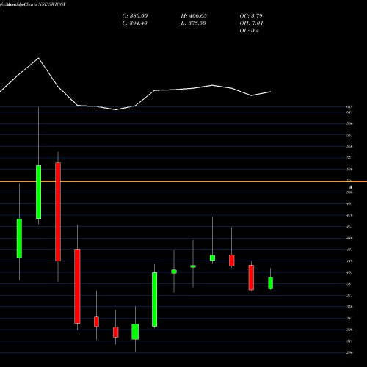The image size is (367, 367).
Task: Click the OL: 0.4 reading
Action: click(x=249, y=31)
